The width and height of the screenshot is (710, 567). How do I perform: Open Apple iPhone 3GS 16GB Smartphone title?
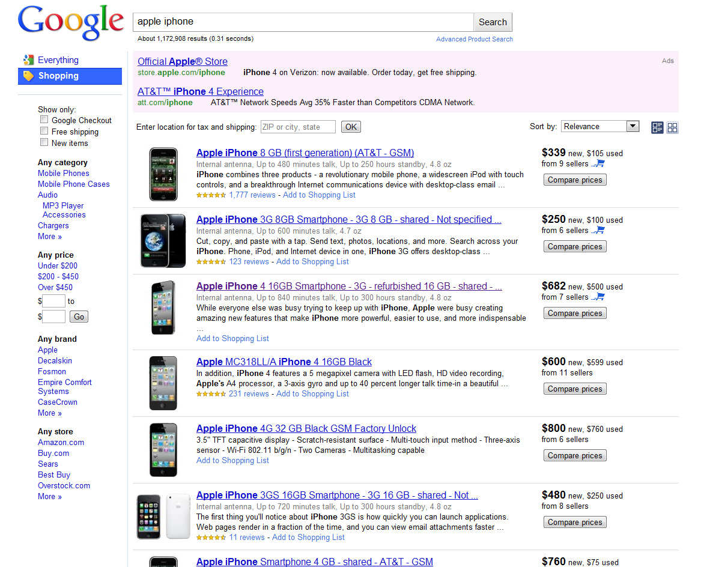[x=337, y=495]
